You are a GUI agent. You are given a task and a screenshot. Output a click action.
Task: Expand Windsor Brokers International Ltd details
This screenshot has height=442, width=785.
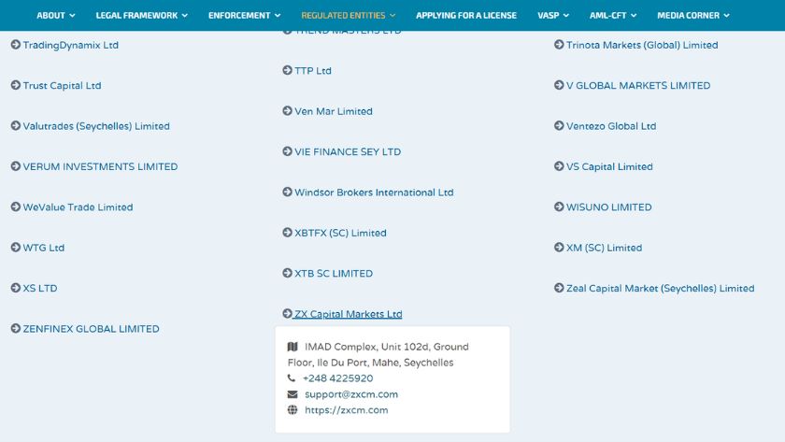pos(374,192)
